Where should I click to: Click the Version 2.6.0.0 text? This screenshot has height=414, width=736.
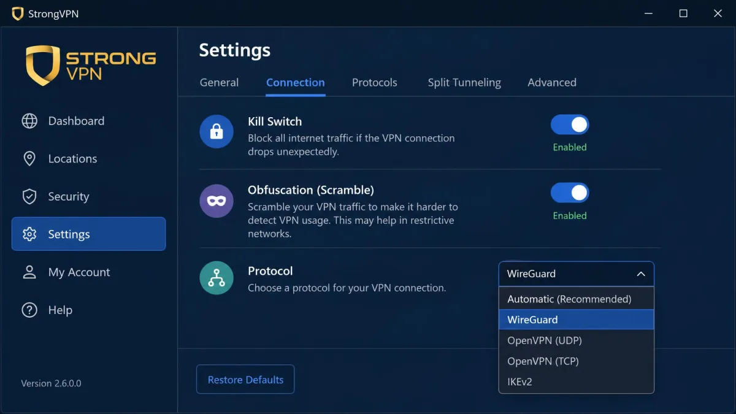click(x=52, y=383)
